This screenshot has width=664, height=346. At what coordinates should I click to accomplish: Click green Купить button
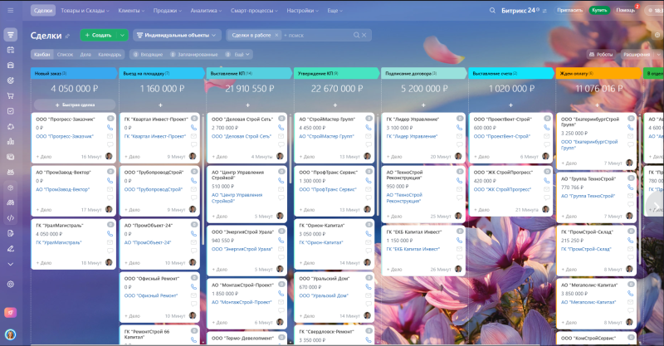point(599,10)
